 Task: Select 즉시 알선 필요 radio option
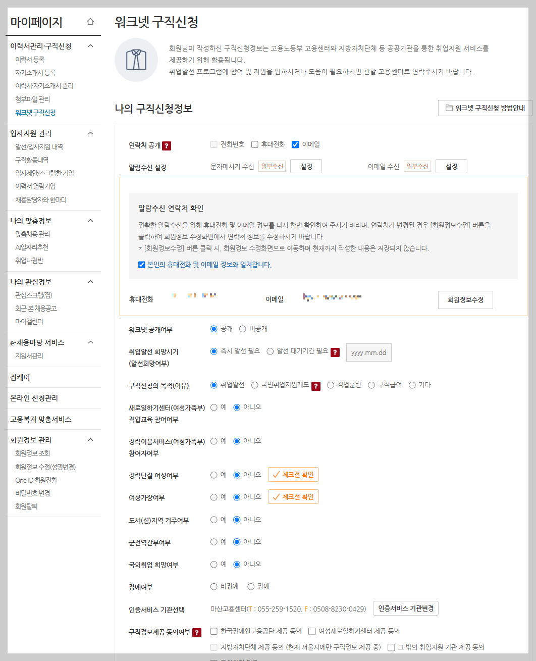click(214, 351)
